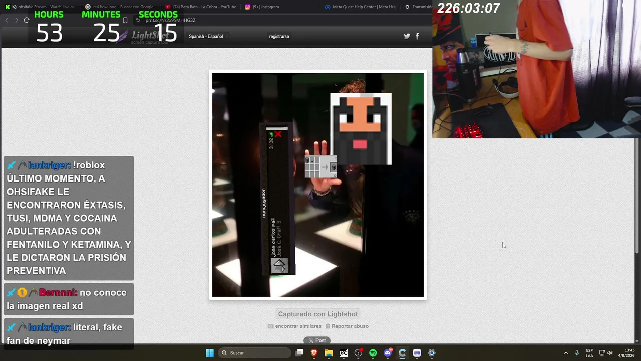Open Lightshot's Facebook page

417,36
